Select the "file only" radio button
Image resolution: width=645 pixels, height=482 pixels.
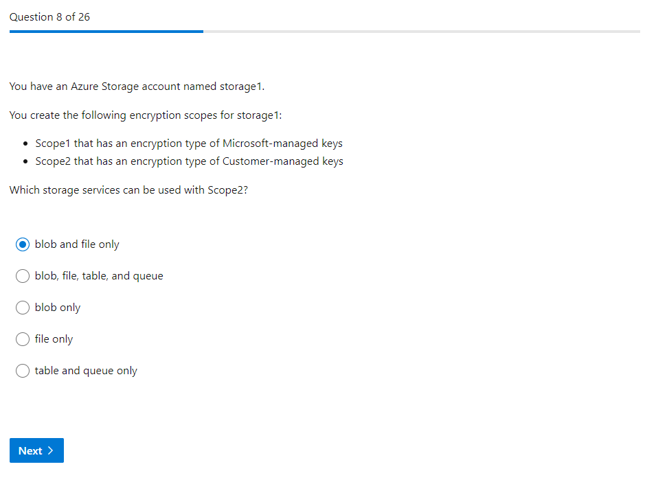(x=23, y=339)
